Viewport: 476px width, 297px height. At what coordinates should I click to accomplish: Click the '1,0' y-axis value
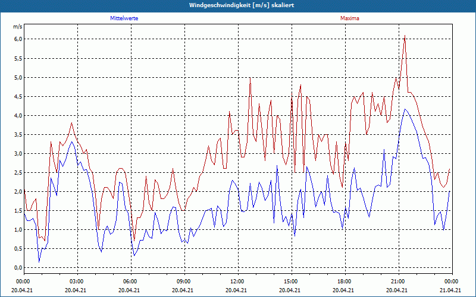click(x=18, y=229)
